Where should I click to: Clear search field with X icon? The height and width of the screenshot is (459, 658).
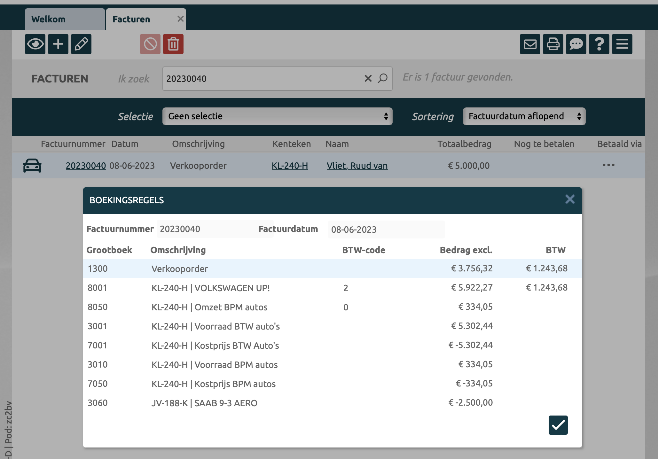coord(368,78)
